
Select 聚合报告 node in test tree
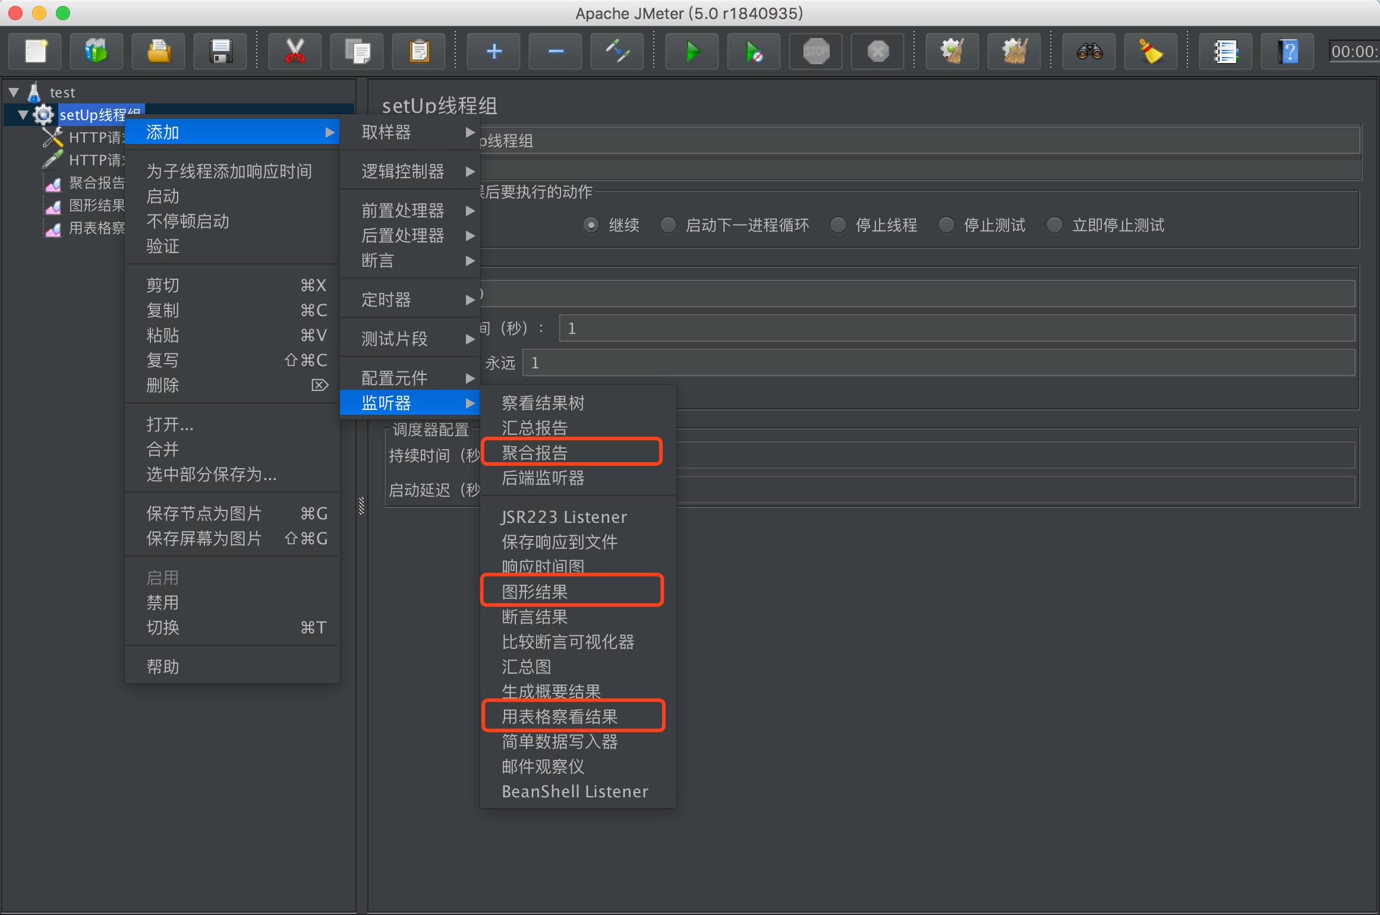96,183
